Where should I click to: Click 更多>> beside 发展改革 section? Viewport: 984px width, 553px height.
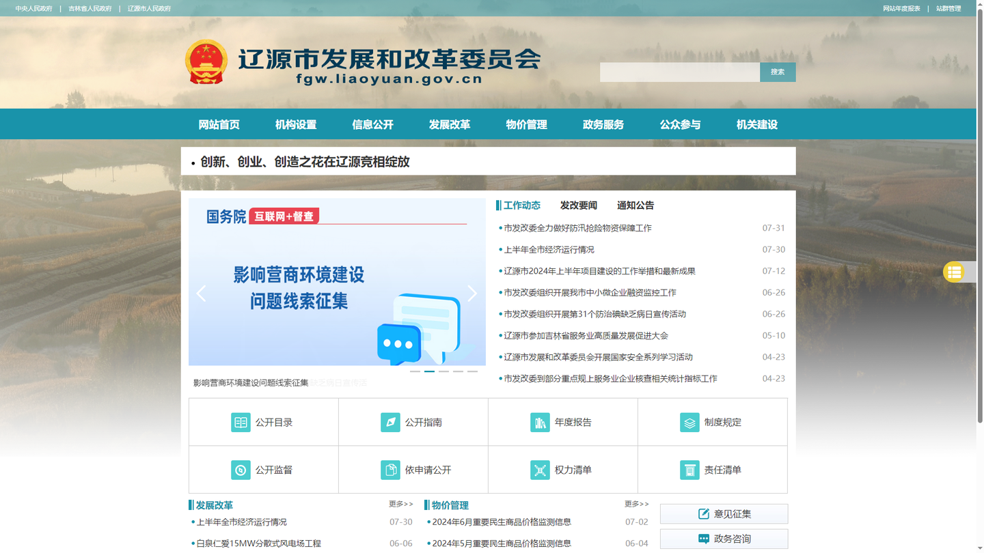click(x=401, y=504)
